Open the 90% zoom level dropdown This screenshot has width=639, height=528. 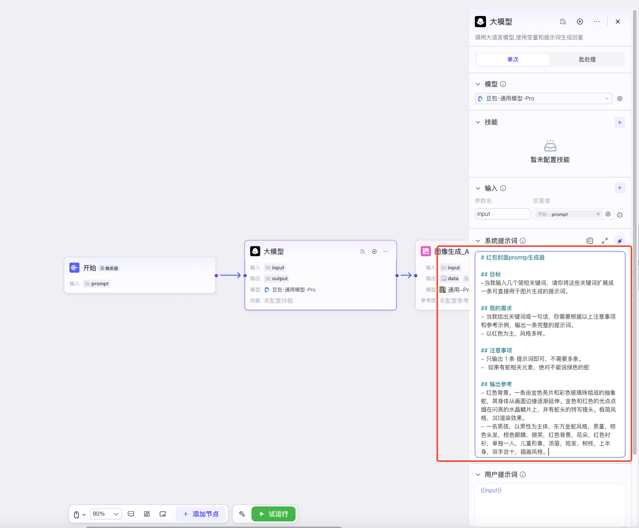[x=106, y=514]
